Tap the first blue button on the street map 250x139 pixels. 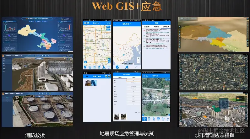coord(108,27)
